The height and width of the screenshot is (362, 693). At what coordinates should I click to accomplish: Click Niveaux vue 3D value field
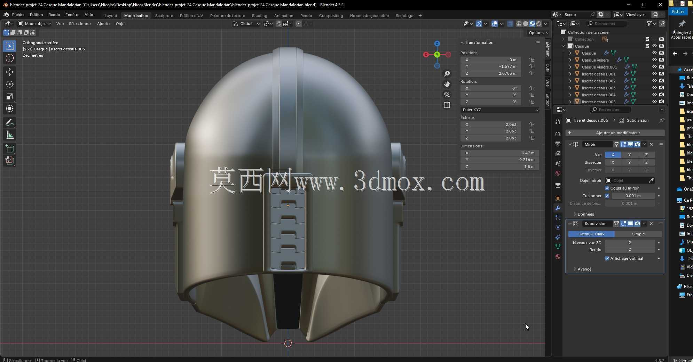630,243
